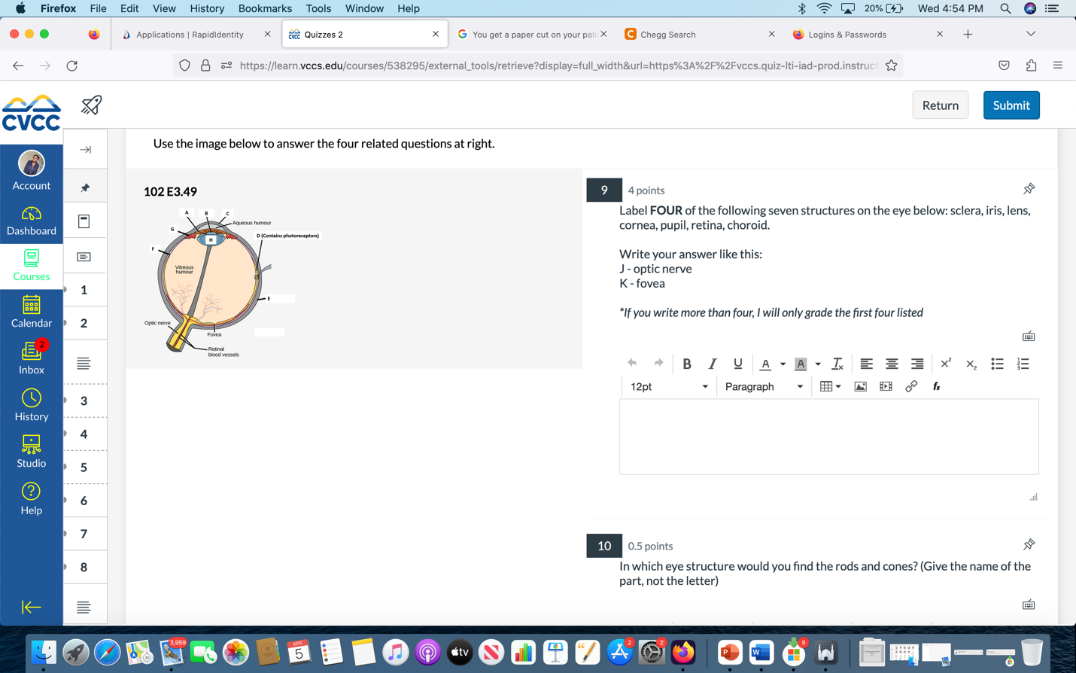Toggle underline formatting in the editor
Screen dimensions: 1076x673
click(737, 364)
